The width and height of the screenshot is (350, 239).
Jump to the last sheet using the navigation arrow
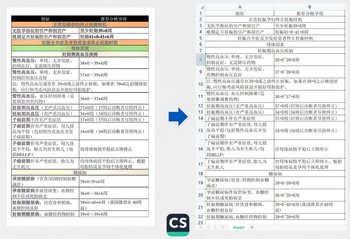coord(222,227)
